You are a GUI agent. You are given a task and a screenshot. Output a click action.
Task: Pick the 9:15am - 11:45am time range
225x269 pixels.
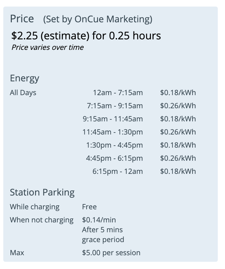click(113, 119)
